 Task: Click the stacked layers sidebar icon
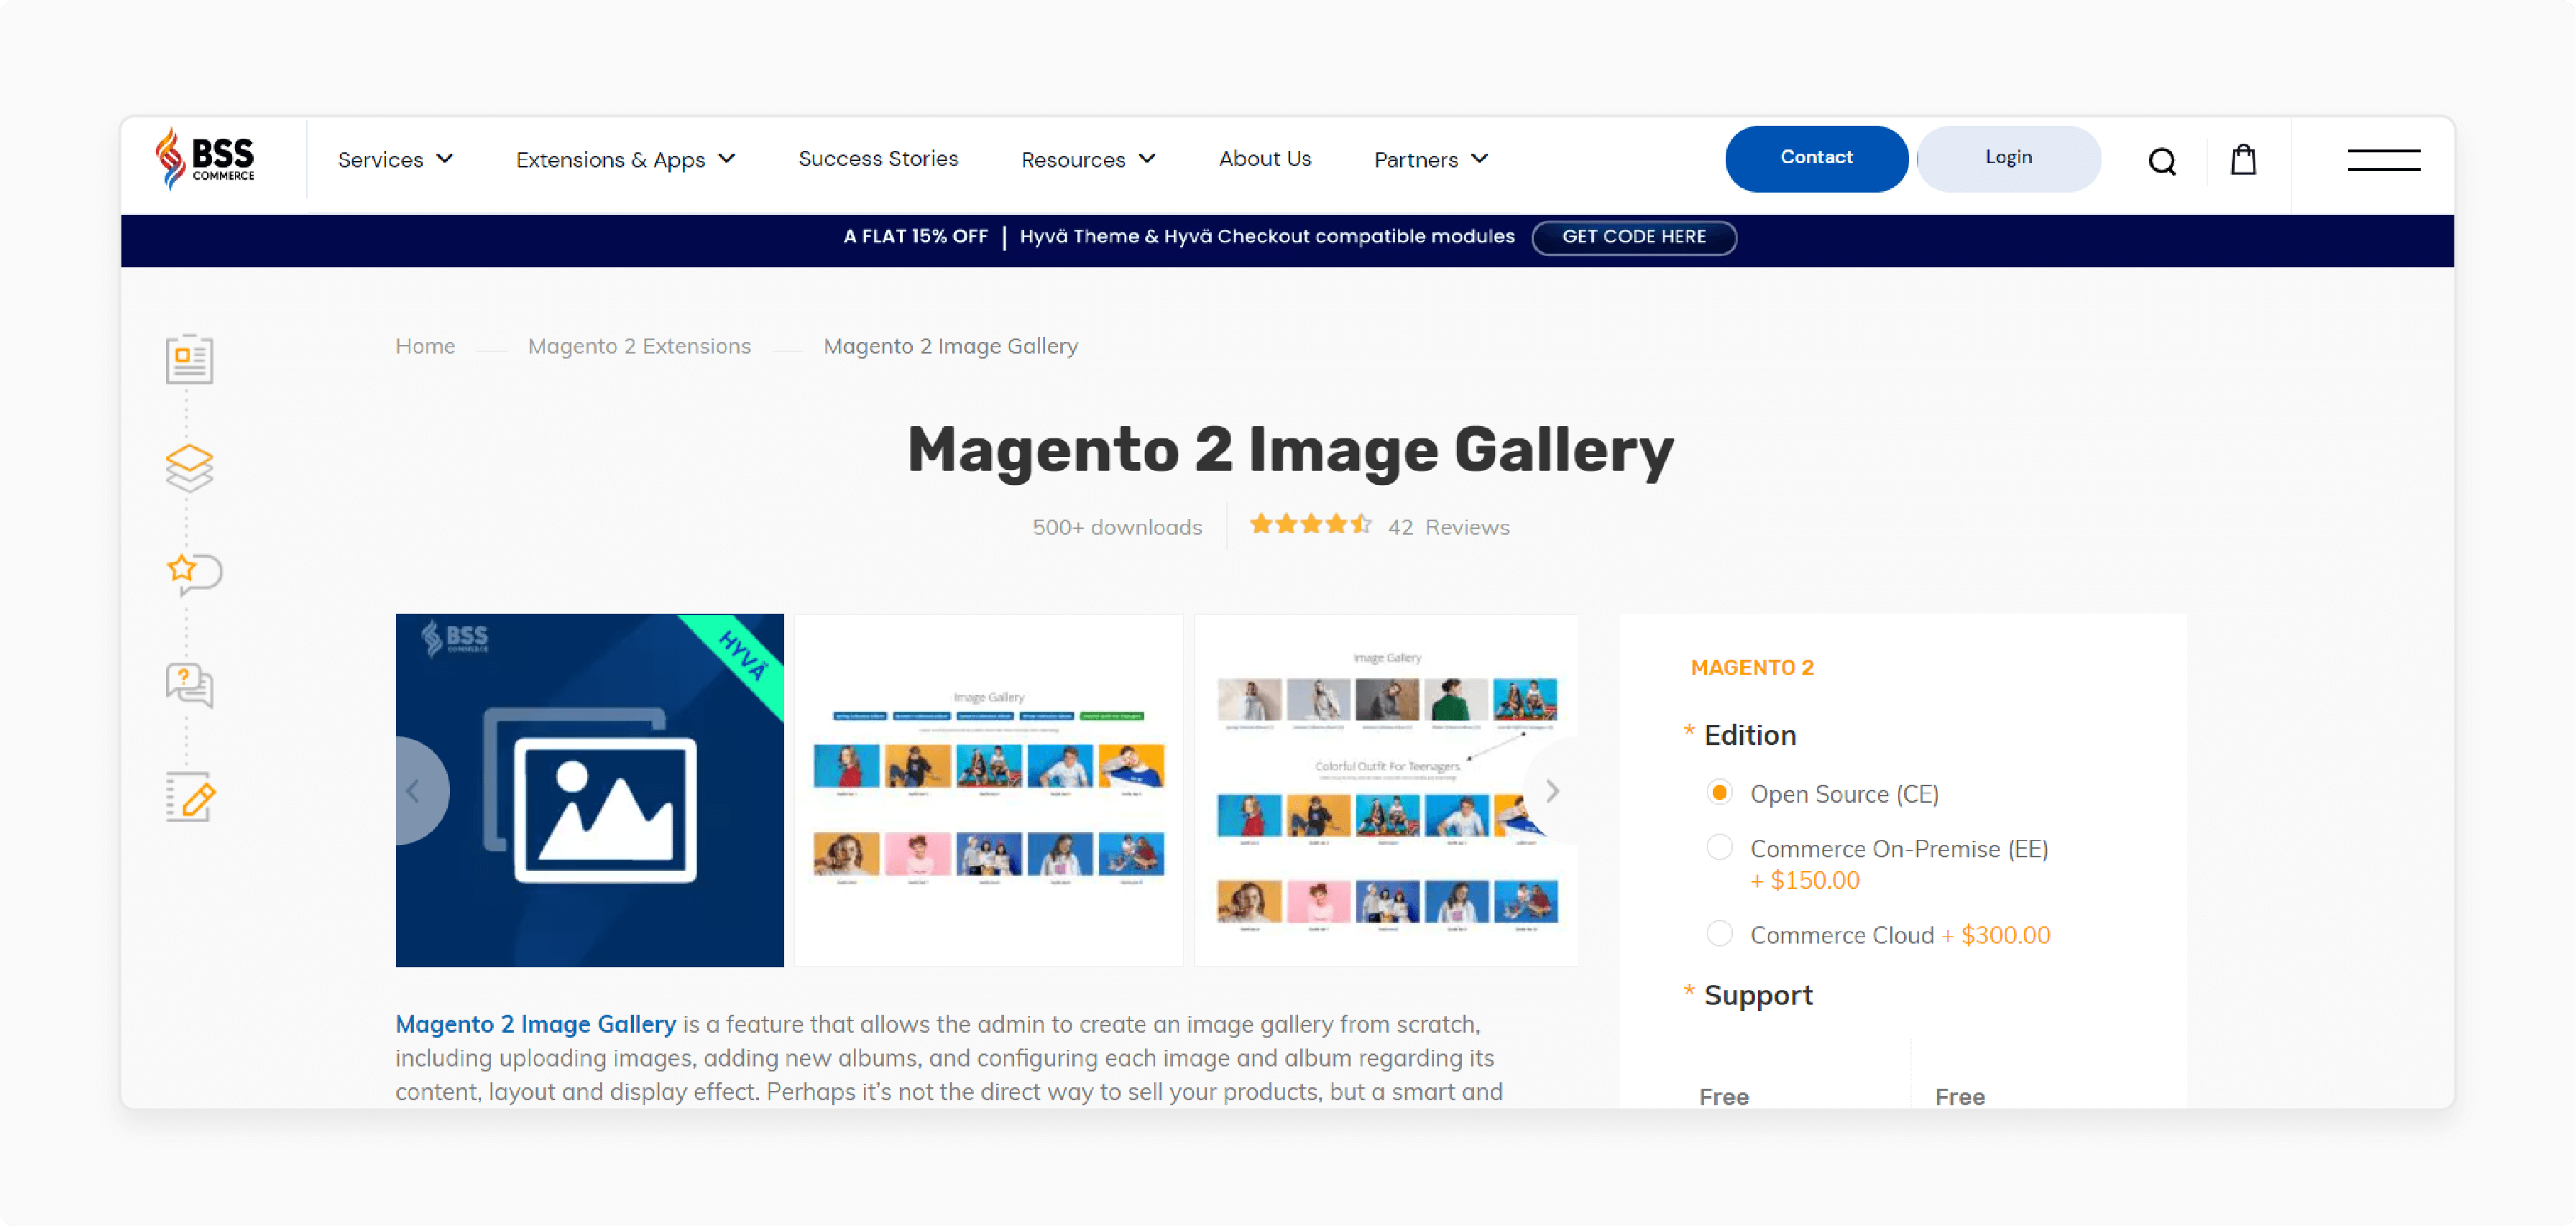click(189, 468)
